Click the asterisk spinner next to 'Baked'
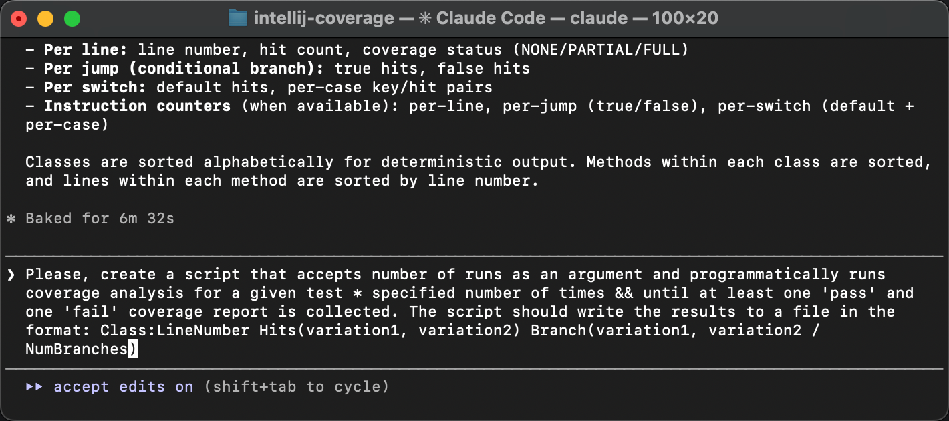The width and height of the screenshot is (949, 421). click(x=12, y=218)
